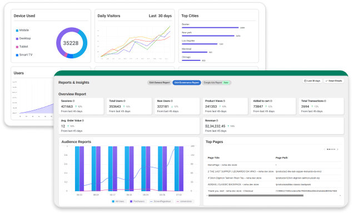Viewport: 353px width, 214px height.
Task: Click the info icon beside Avg. Order Value
Action: tap(83, 121)
